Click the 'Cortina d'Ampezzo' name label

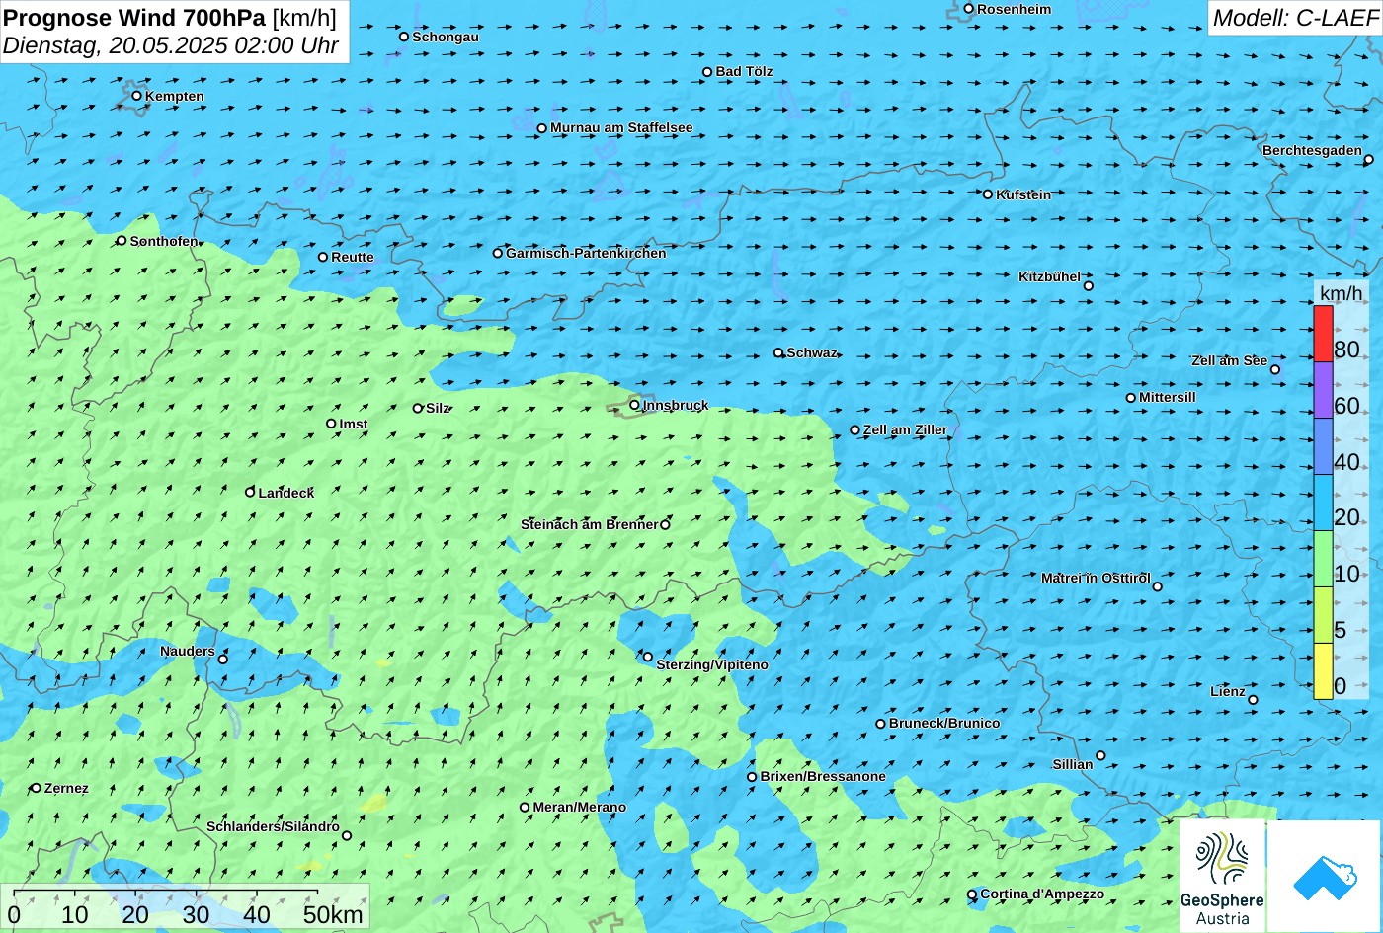tap(1042, 894)
